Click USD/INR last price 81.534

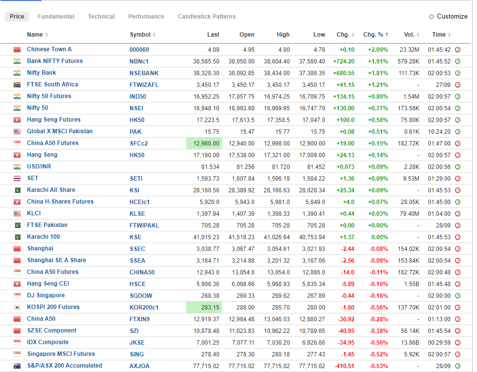(210, 167)
